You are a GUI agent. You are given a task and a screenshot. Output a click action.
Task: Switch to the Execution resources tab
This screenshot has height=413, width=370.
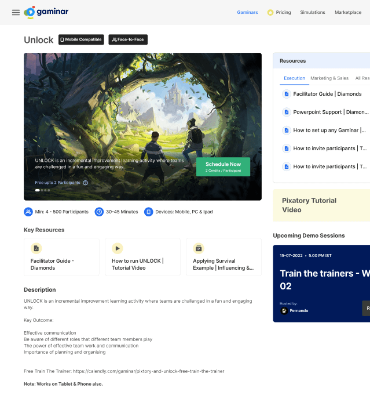(x=294, y=78)
